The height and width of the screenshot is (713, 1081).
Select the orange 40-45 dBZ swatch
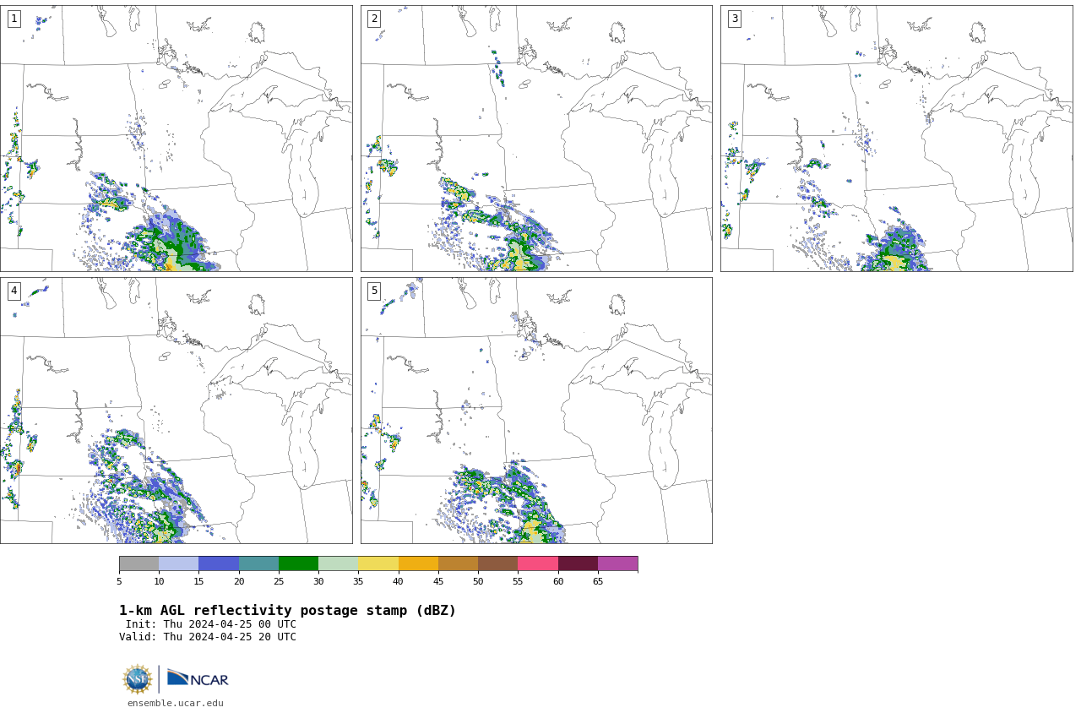pos(419,563)
